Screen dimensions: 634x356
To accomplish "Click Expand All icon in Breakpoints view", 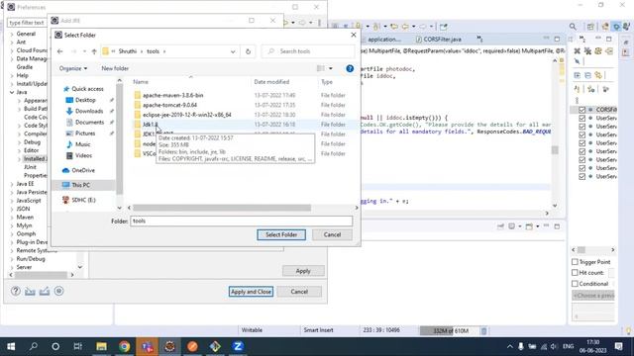I will coord(577,75).
